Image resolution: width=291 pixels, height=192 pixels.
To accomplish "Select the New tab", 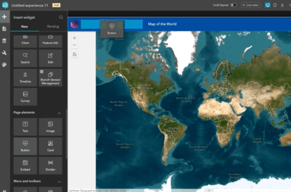I will 25,27.
